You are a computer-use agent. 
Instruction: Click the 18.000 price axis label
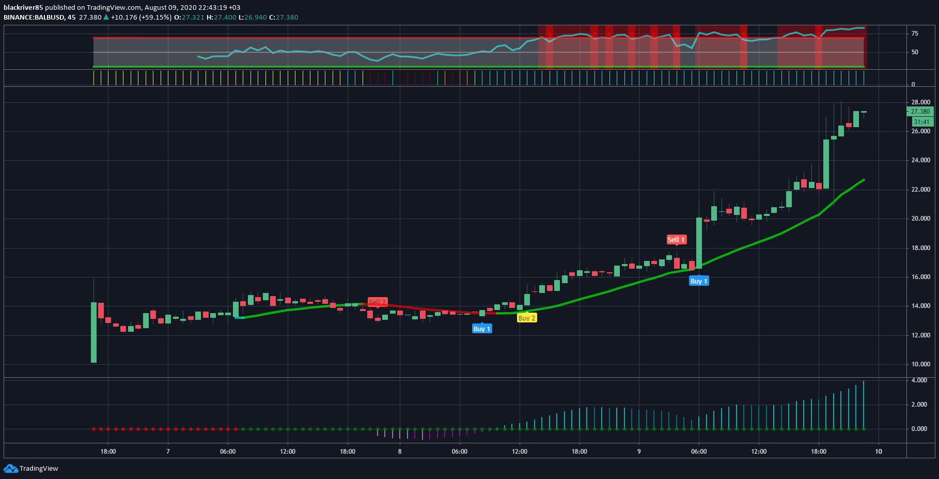[920, 248]
